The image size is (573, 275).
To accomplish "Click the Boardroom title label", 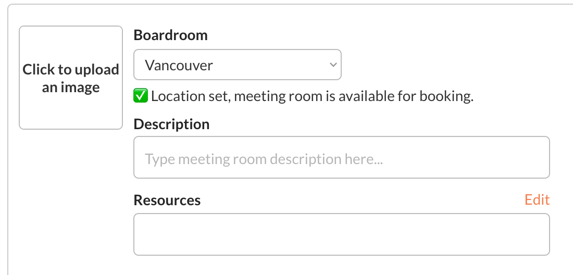I will [170, 35].
